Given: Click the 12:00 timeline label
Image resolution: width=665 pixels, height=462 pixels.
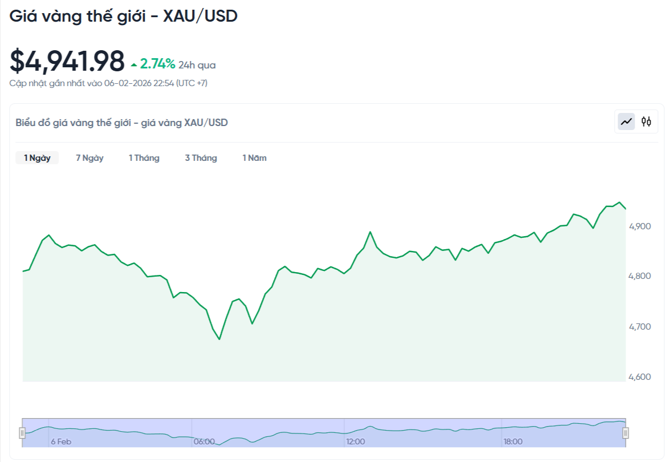Looking at the screenshot, I should pyautogui.click(x=356, y=441).
